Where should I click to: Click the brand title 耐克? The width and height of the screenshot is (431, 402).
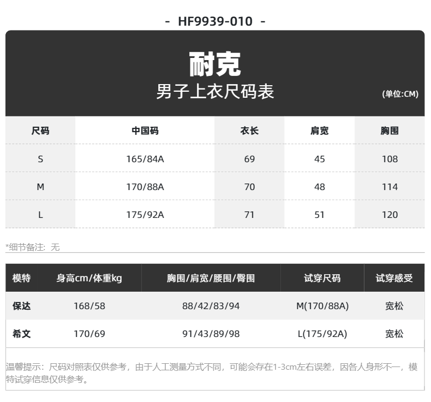point(215,64)
